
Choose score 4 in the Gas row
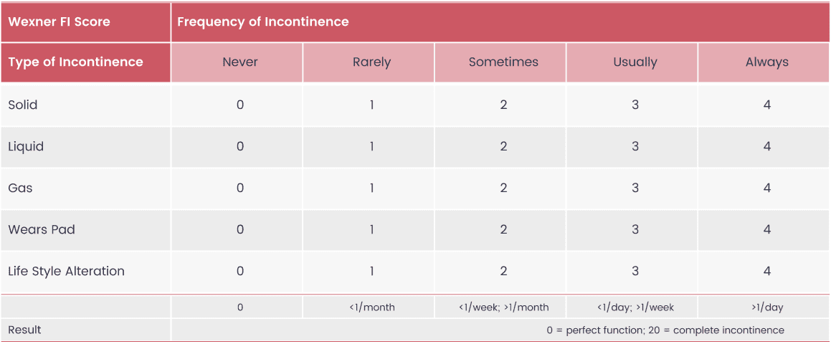click(767, 188)
